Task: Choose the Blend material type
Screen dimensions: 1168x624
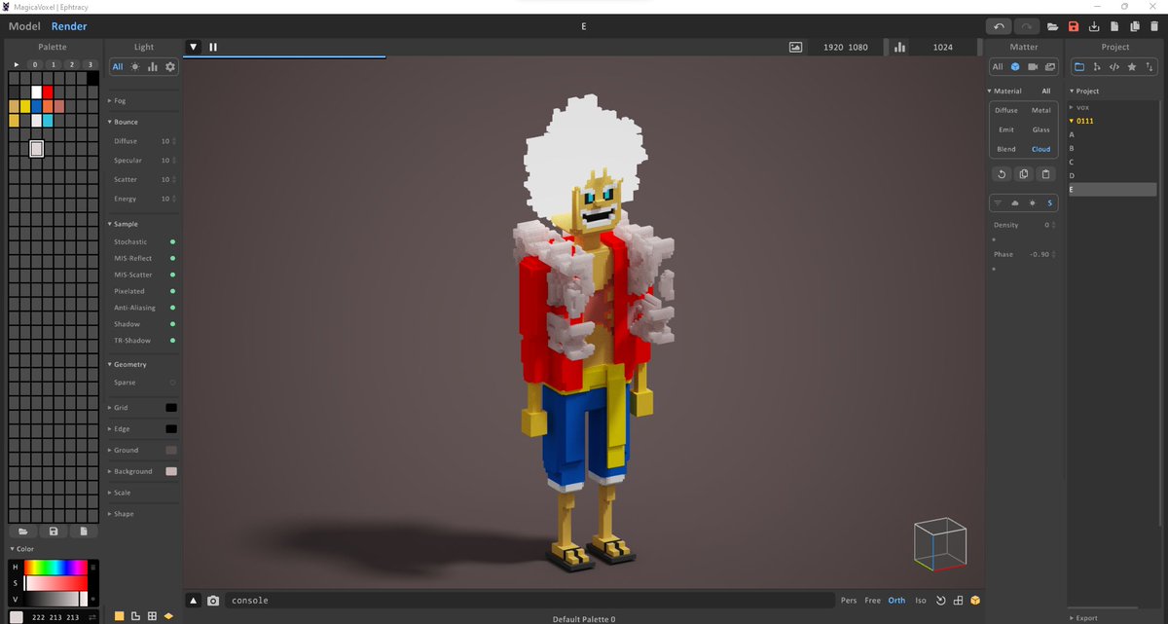Action: click(x=1005, y=149)
